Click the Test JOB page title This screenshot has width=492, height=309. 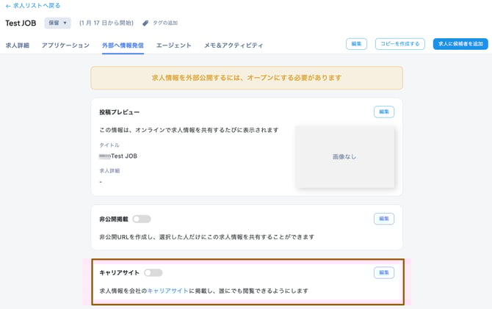(x=21, y=23)
